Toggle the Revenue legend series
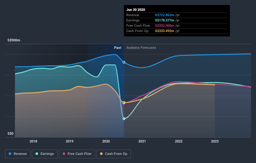256x163 pixels. [x=18, y=154]
